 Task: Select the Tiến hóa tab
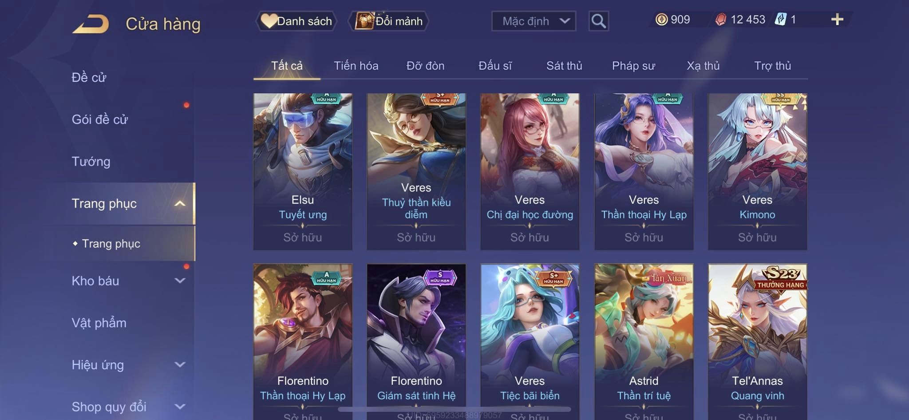(x=356, y=66)
